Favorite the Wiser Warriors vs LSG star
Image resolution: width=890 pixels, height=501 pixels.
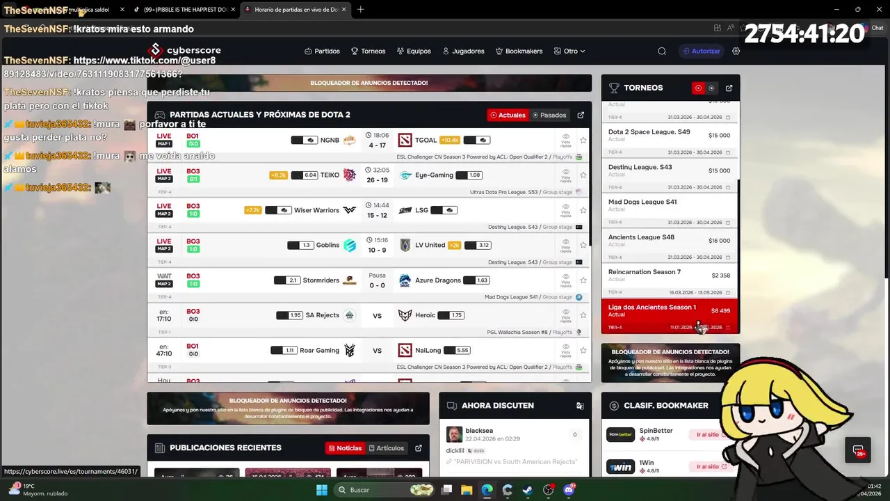coord(583,210)
